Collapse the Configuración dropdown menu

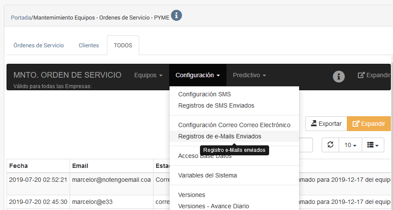point(197,75)
